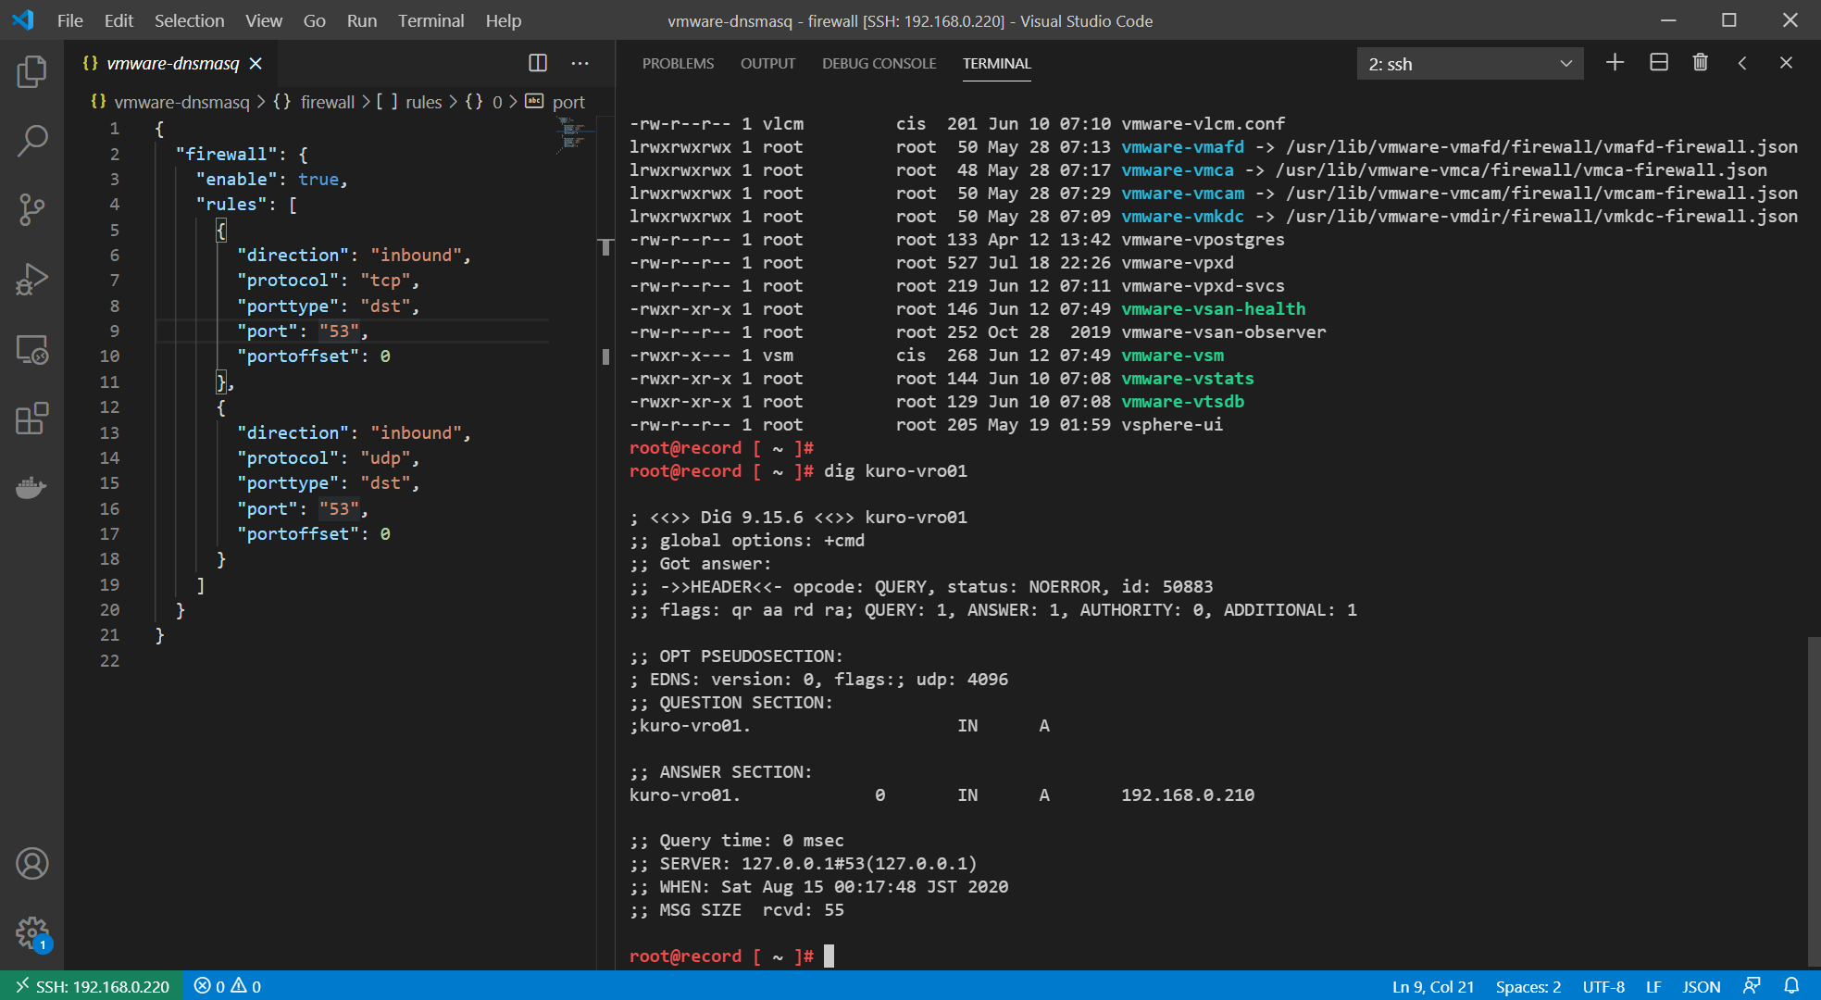
Task: Open the Docker panel
Action: (x=32, y=487)
